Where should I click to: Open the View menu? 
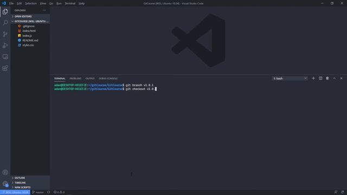(43, 3)
